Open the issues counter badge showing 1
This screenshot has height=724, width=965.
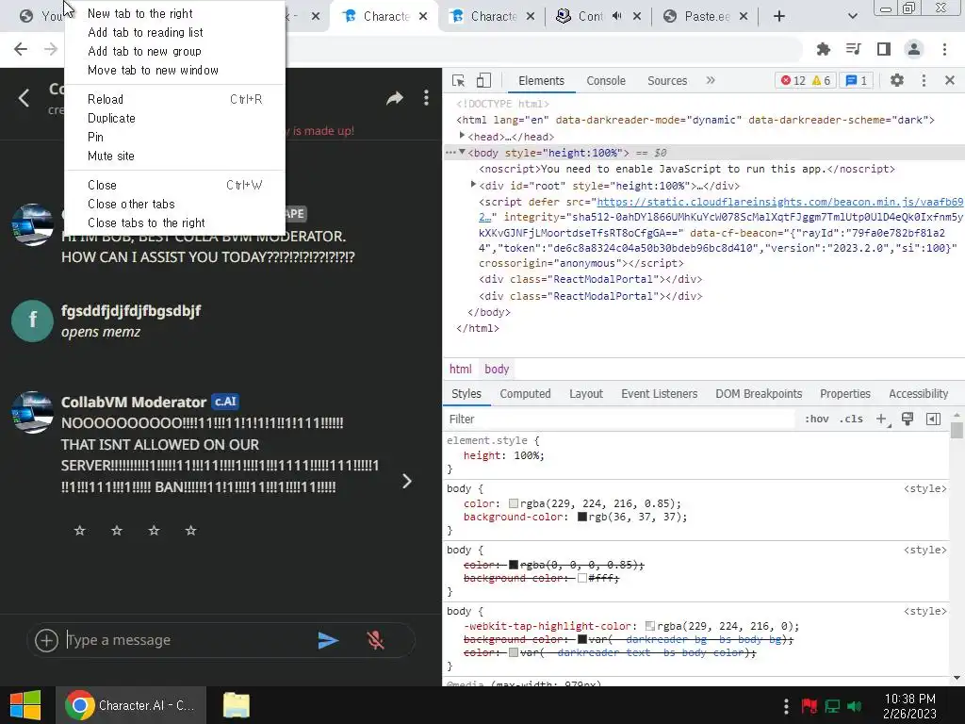pyautogui.click(x=856, y=80)
